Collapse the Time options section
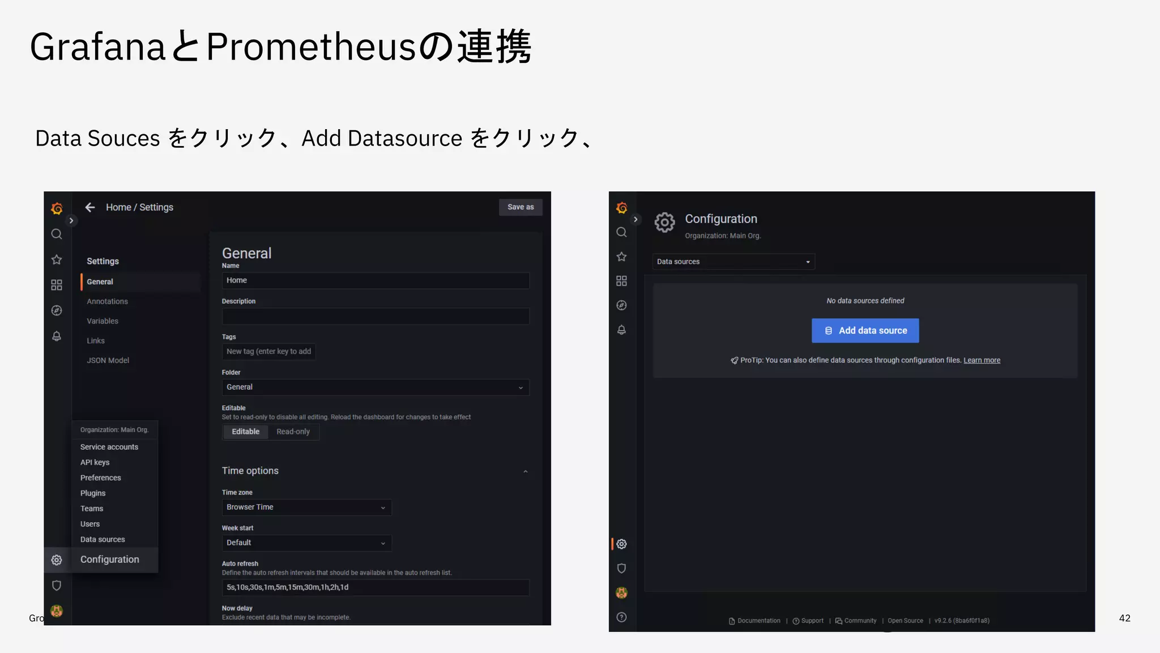Image resolution: width=1160 pixels, height=653 pixels. pyautogui.click(x=526, y=471)
